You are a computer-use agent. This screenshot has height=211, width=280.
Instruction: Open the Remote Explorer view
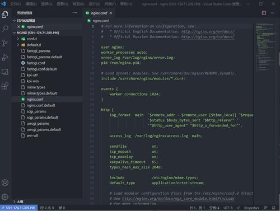(5, 72)
